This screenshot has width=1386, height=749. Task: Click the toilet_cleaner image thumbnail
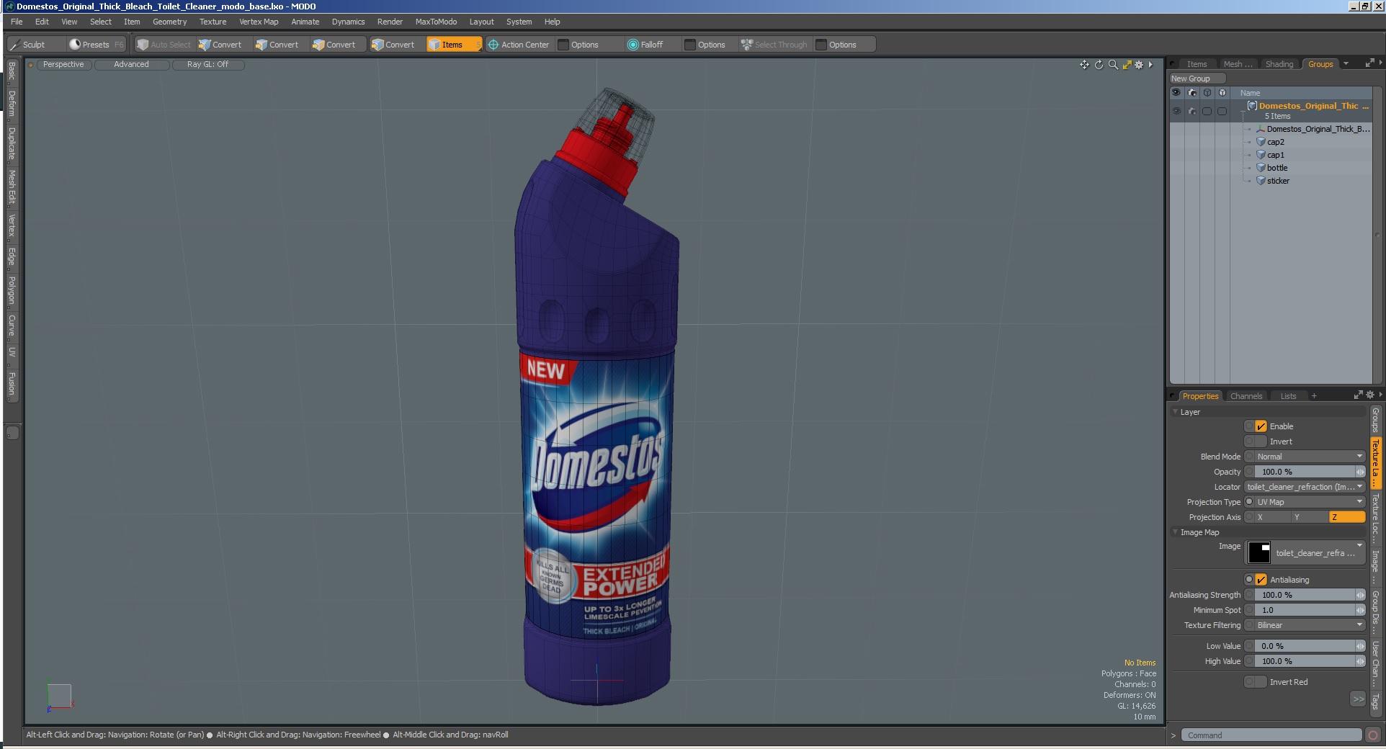1258,552
